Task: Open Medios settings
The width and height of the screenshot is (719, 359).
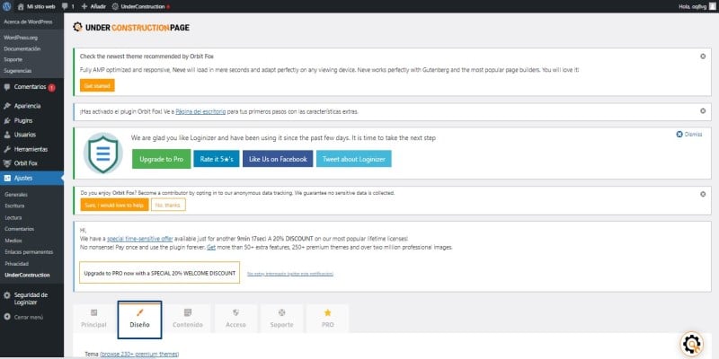Action: [x=13, y=241]
